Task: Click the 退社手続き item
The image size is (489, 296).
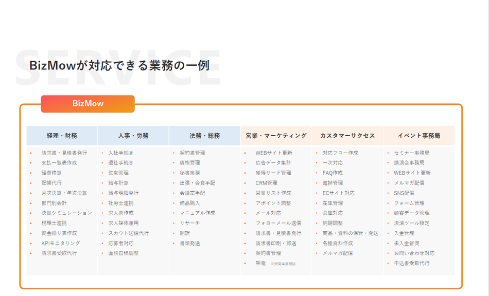Action: [x=120, y=163]
